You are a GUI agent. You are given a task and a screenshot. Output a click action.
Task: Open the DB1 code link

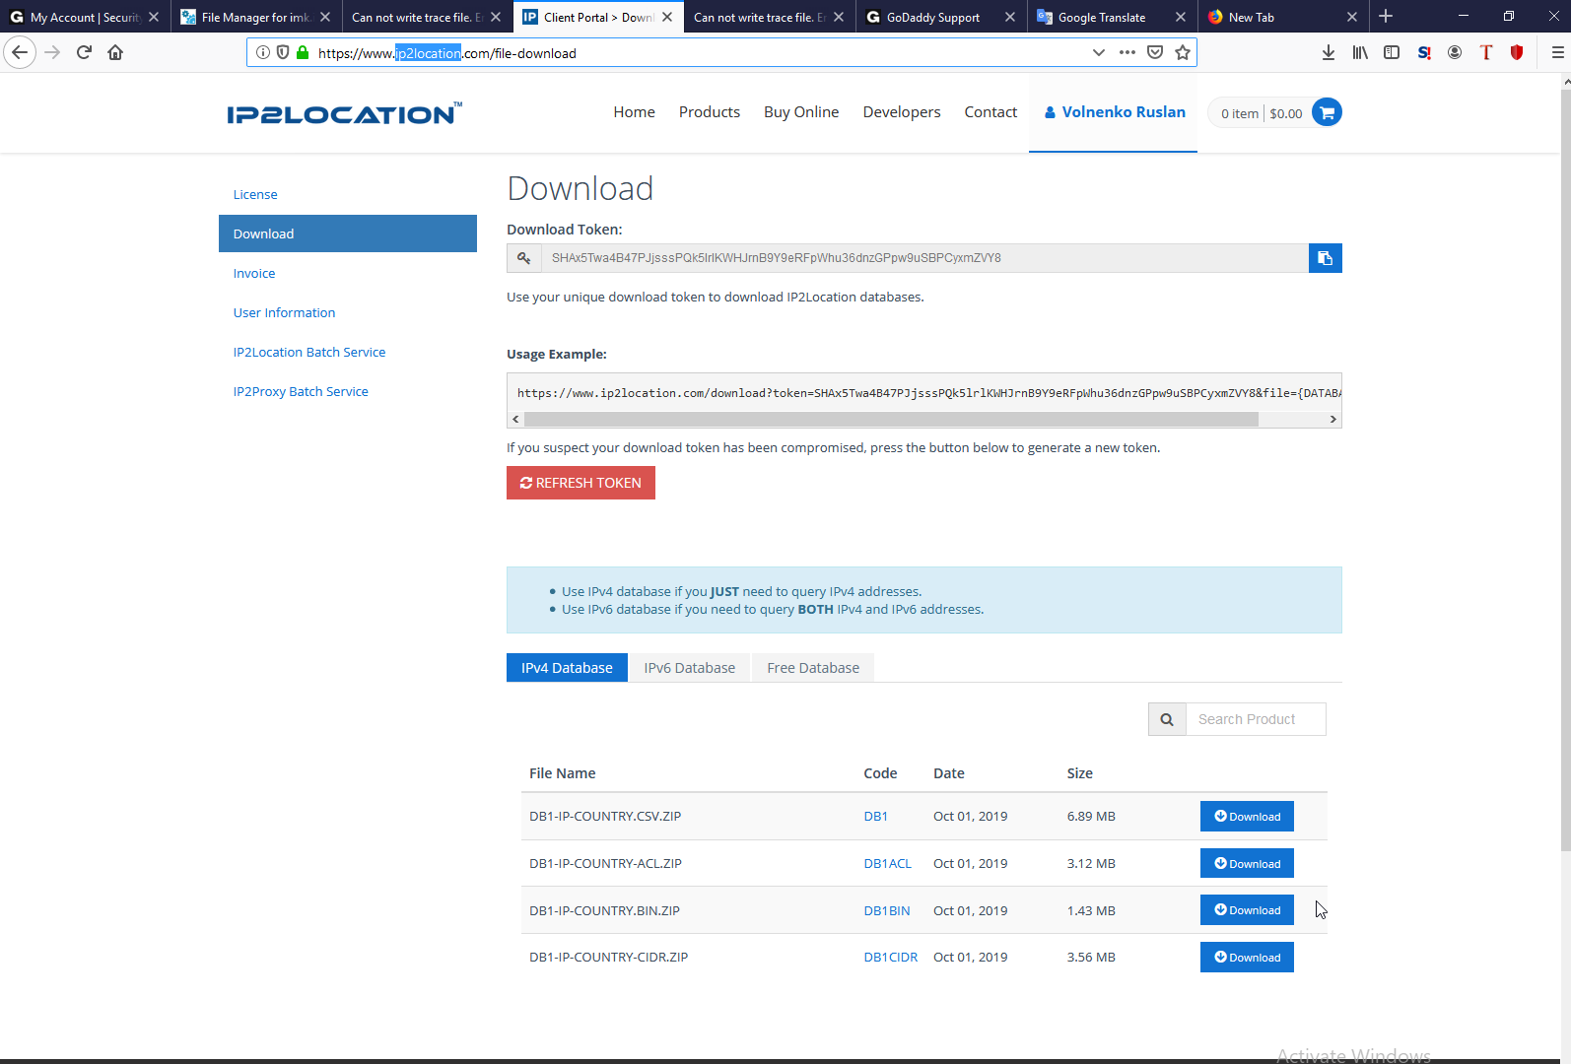pyautogui.click(x=876, y=816)
